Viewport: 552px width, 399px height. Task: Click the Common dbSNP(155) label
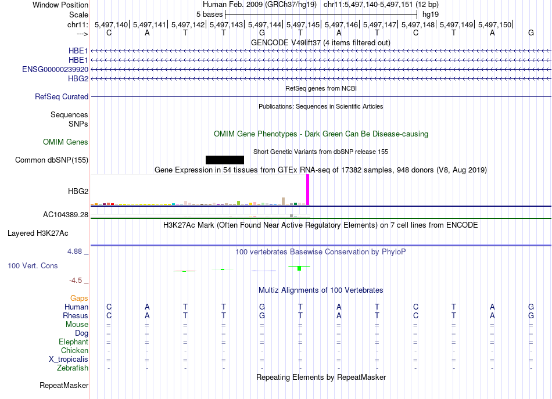pyautogui.click(x=52, y=160)
